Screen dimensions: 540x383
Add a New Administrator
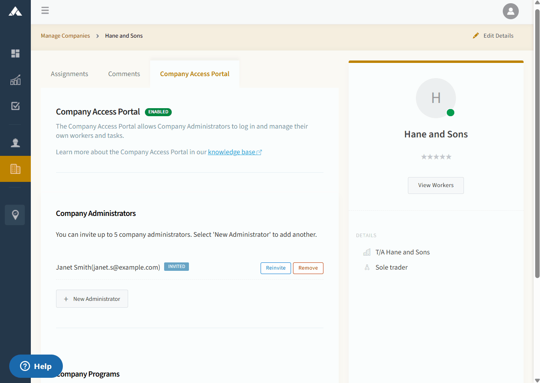pyautogui.click(x=92, y=299)
